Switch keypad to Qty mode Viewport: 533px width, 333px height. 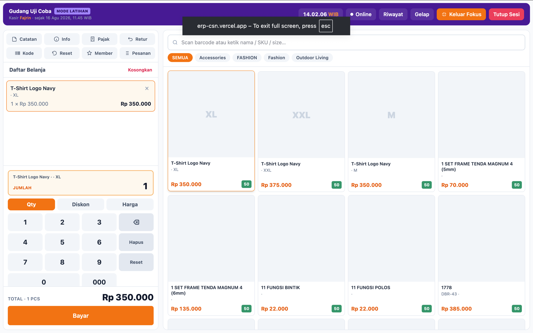click(x=31, y=205)
